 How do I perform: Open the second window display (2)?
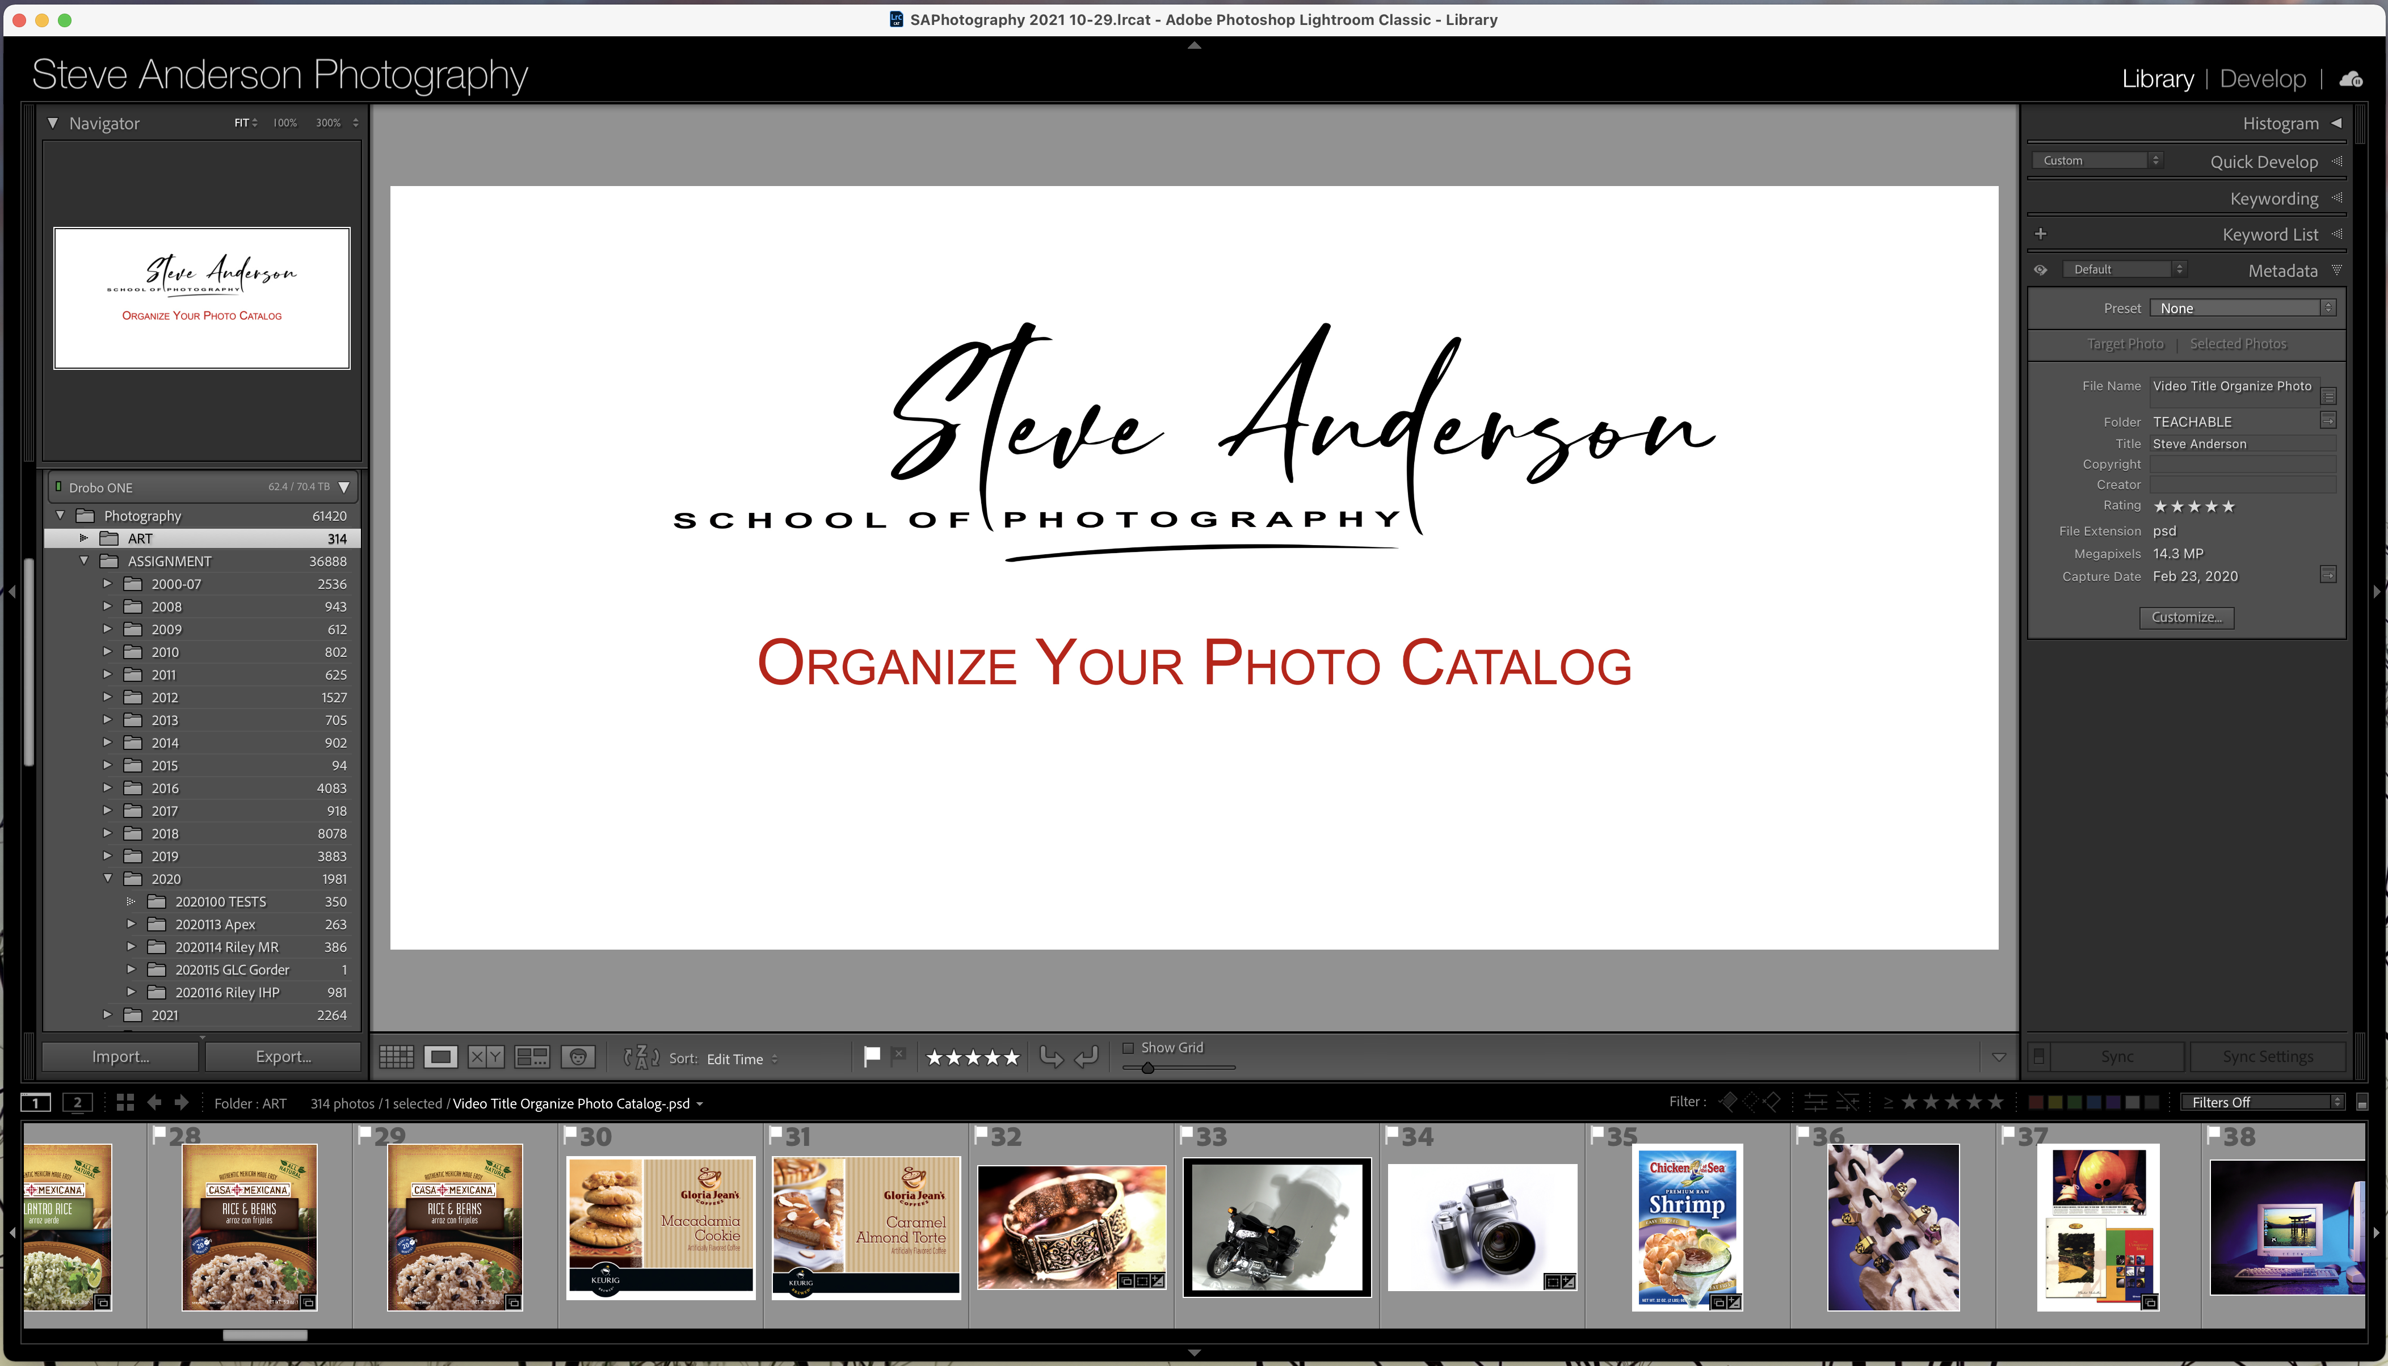click(x=78, y=1102)
